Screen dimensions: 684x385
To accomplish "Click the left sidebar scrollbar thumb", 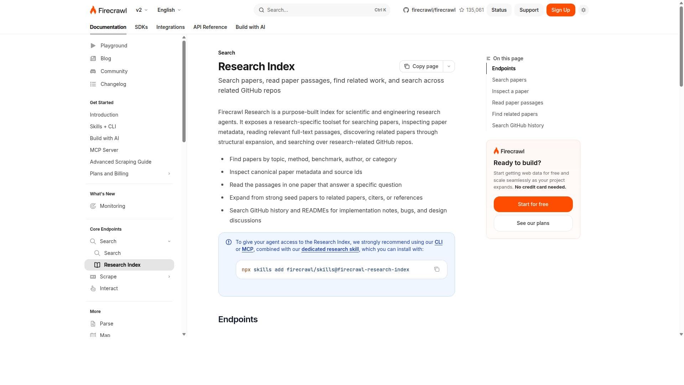I will [184, 91].
